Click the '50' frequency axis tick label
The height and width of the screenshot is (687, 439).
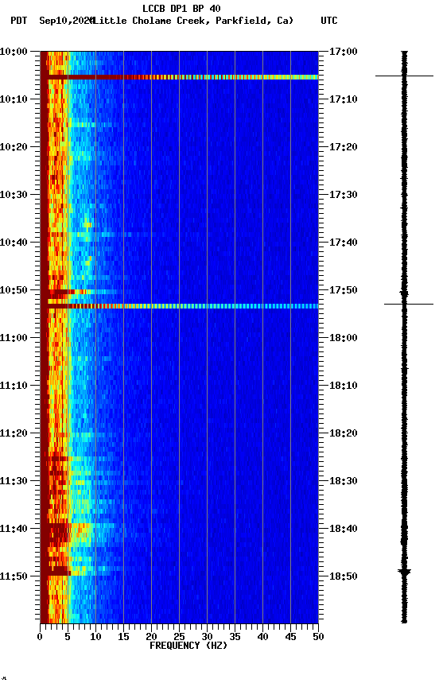318,637
